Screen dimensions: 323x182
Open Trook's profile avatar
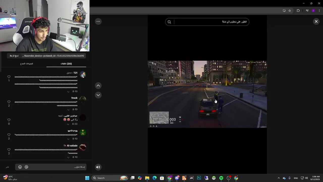pos(83,100)
